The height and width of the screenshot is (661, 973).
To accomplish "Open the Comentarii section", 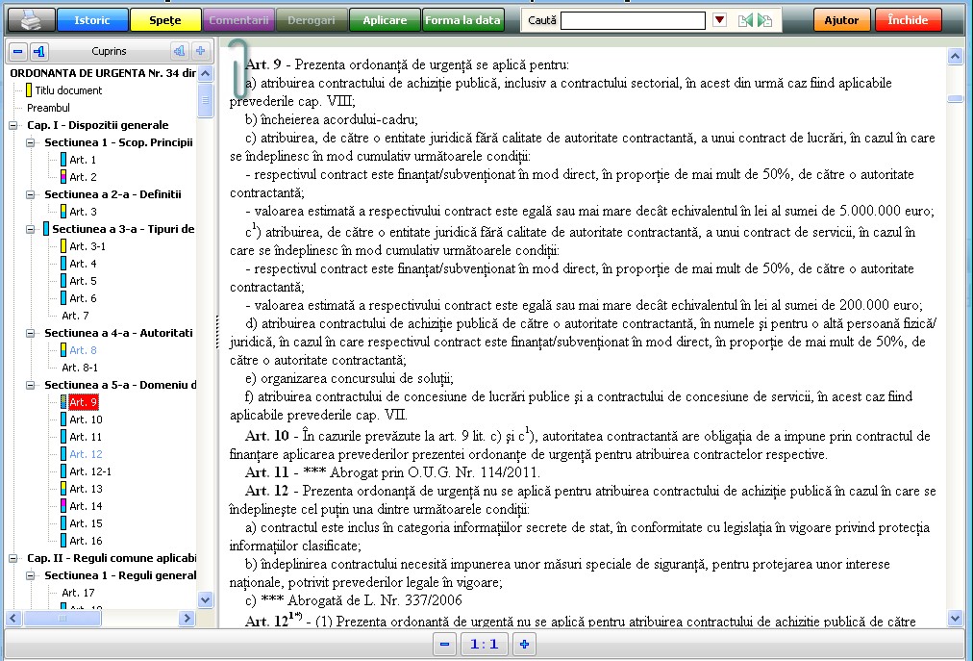I will [x=238, y=20].
